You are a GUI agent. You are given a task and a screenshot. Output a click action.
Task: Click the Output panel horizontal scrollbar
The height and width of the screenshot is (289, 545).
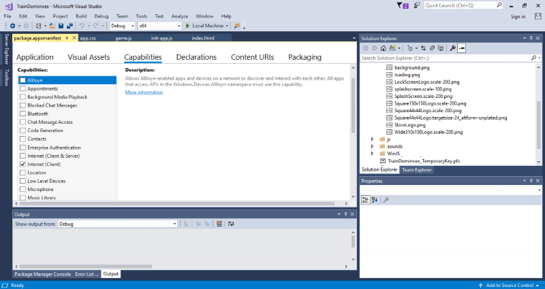click(x=86, y=267)
